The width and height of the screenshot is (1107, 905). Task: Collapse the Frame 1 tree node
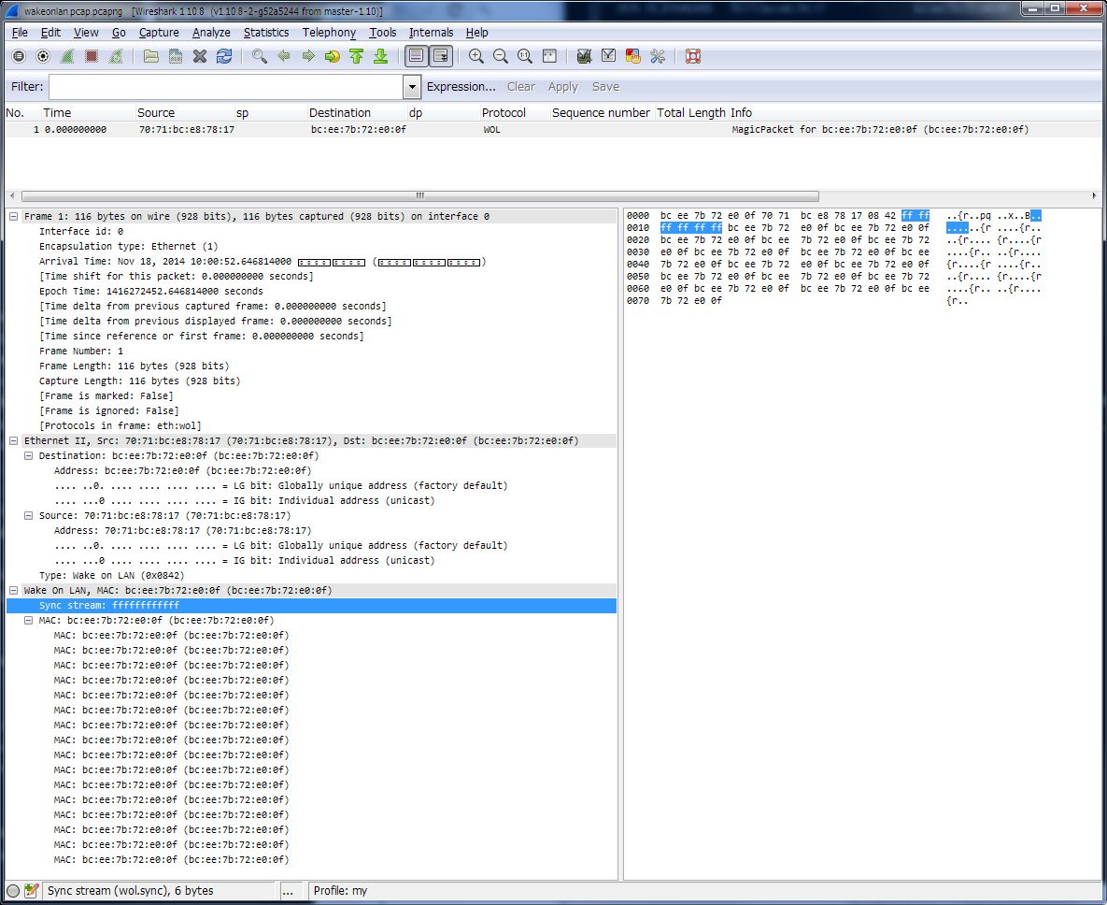click(13, 217)
